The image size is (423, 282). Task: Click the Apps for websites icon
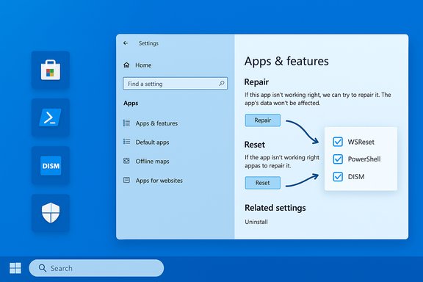126,180
